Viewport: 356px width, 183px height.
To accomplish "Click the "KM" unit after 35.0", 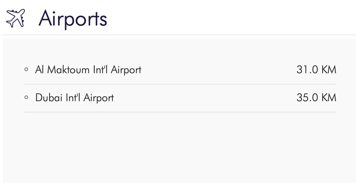I will [329, 98].
